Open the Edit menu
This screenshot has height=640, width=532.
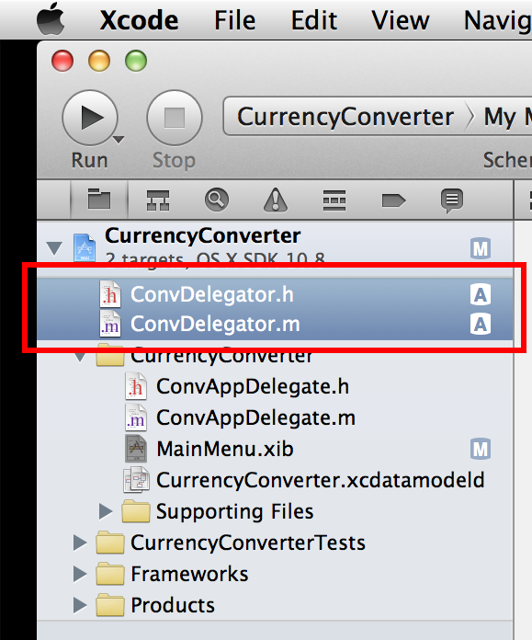(x=314, y=20)
